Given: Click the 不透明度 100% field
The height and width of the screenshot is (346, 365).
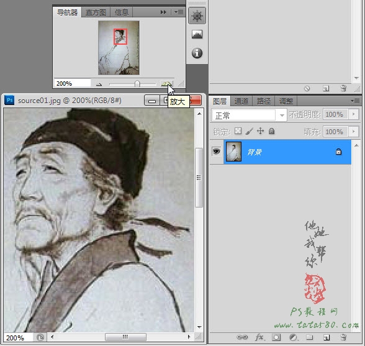Looking at the screenshot, I should pyautogui.click(x=335, y=114).
